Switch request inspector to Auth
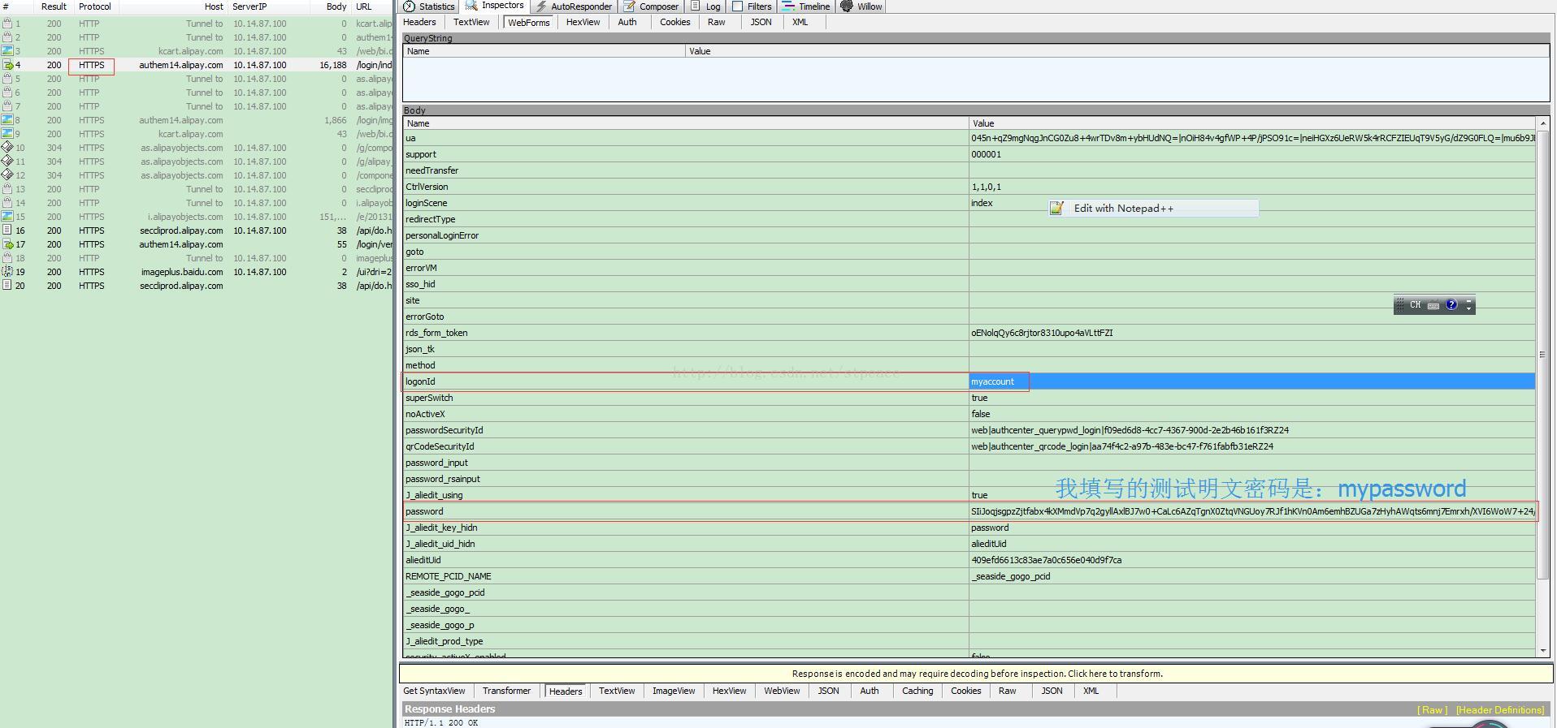1557x728 pixels. pos(627,23)
